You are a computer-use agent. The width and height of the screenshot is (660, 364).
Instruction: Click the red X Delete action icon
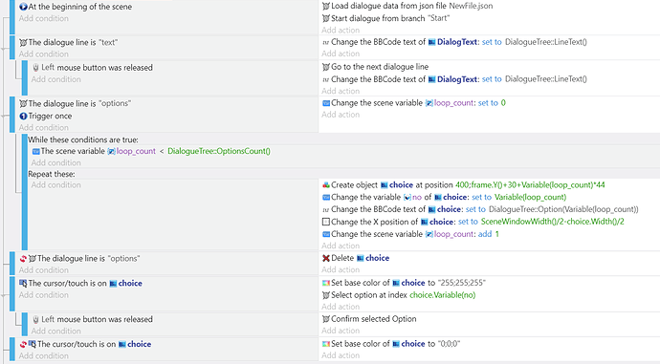[x=326, y=258]
